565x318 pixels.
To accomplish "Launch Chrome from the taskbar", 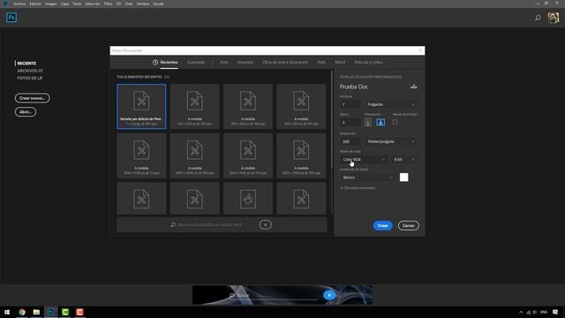I will pyautogui.click(x=22, y=312).
